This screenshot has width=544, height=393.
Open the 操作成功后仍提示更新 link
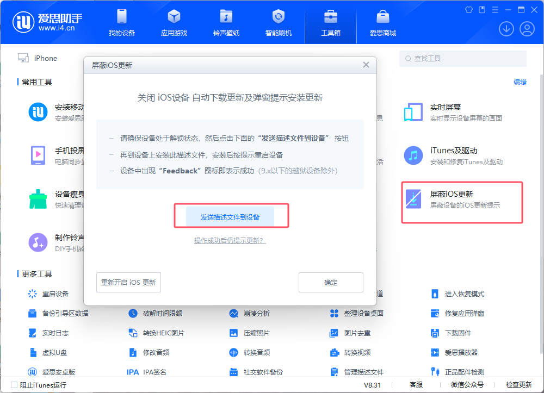[230, 240]
